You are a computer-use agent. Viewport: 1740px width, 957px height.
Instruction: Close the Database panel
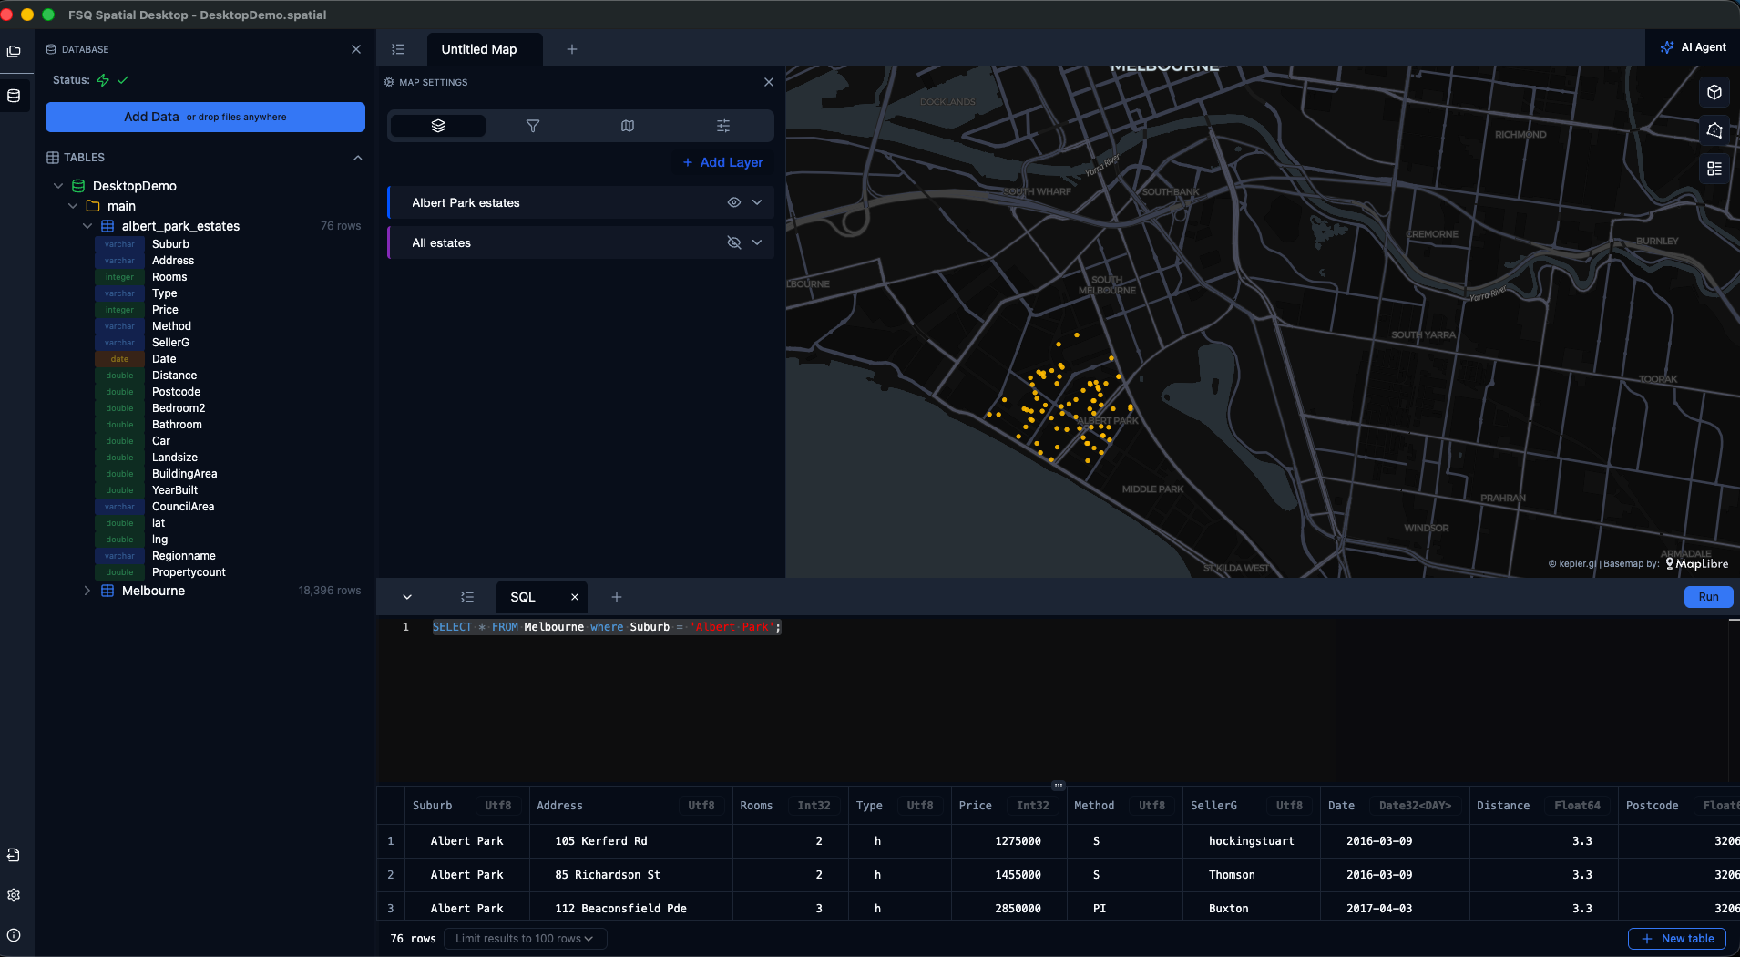coord(356,49)
